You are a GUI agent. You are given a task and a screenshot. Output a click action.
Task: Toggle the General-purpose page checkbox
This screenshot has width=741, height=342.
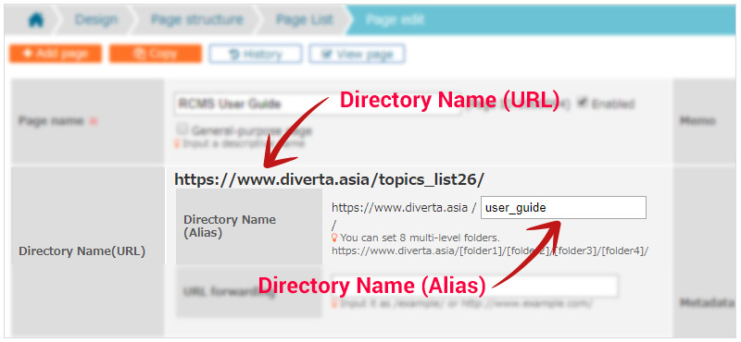pyautogui.click(x=182, y=128)
